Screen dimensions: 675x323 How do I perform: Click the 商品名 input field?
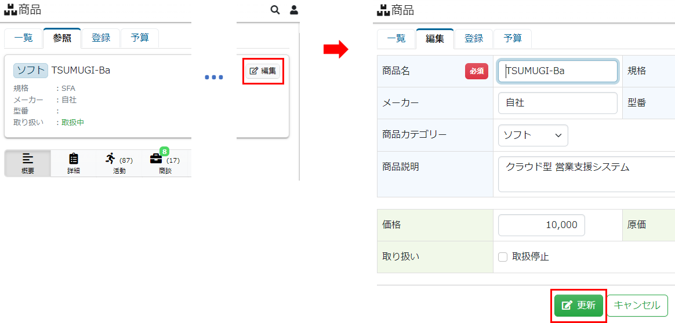pos(558,71)
